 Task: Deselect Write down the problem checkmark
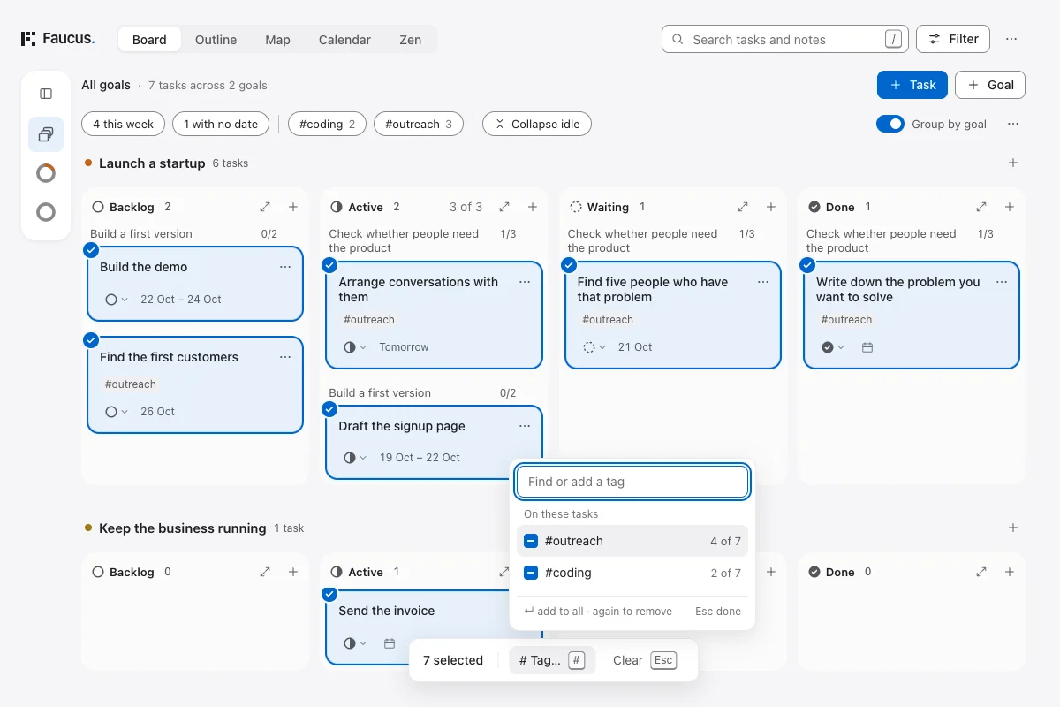tap(807, 265)
